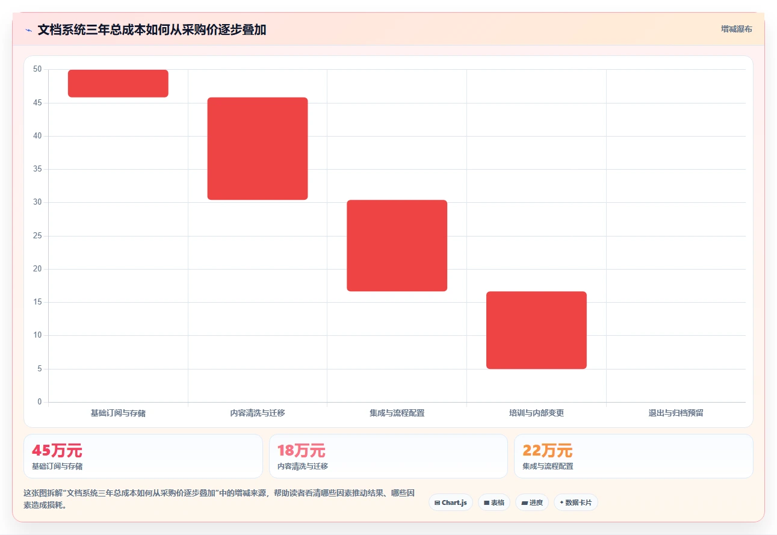Viewport: 777px width, 535px height.
Task: Click the chart title 文档系统三年总成本如何从采购价逐步叠加
Action: (152, 29)
